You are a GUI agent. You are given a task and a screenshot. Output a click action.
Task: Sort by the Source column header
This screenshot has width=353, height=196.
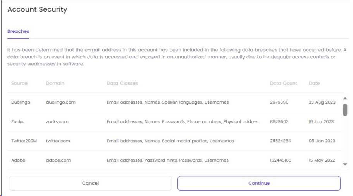(x=19, y=83)
